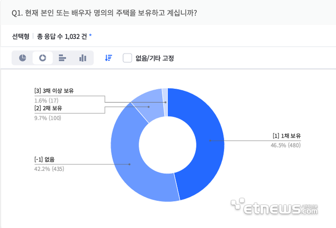Screen dimensions: 336x228
Task: Click the sort descending icon
Action: pos(108,58)
